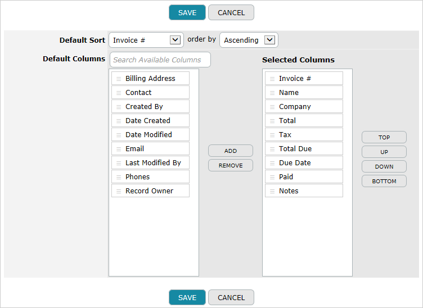Focus the Search Available Columns field
This screenshot has width=423, height=308.
(x=160, y=60)
